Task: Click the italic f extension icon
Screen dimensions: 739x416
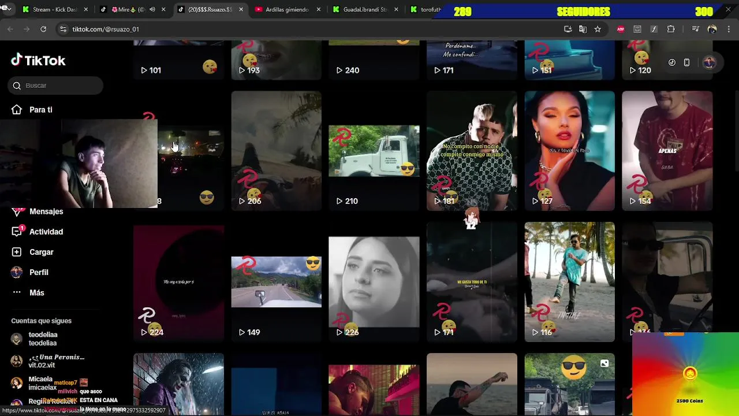Action: tap(654, 29)
